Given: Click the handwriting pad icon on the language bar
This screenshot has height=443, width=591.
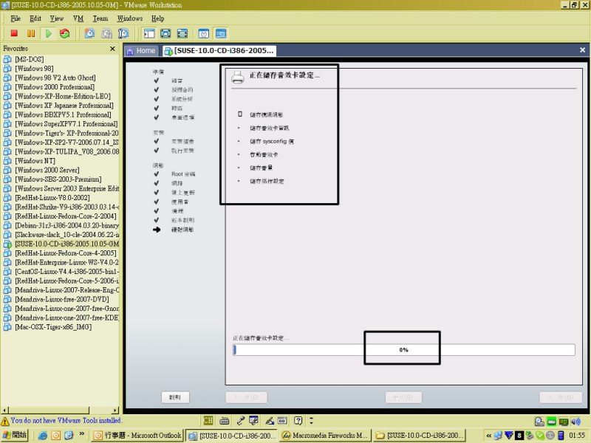Looking at the screenshot, I should coord(253,420).
